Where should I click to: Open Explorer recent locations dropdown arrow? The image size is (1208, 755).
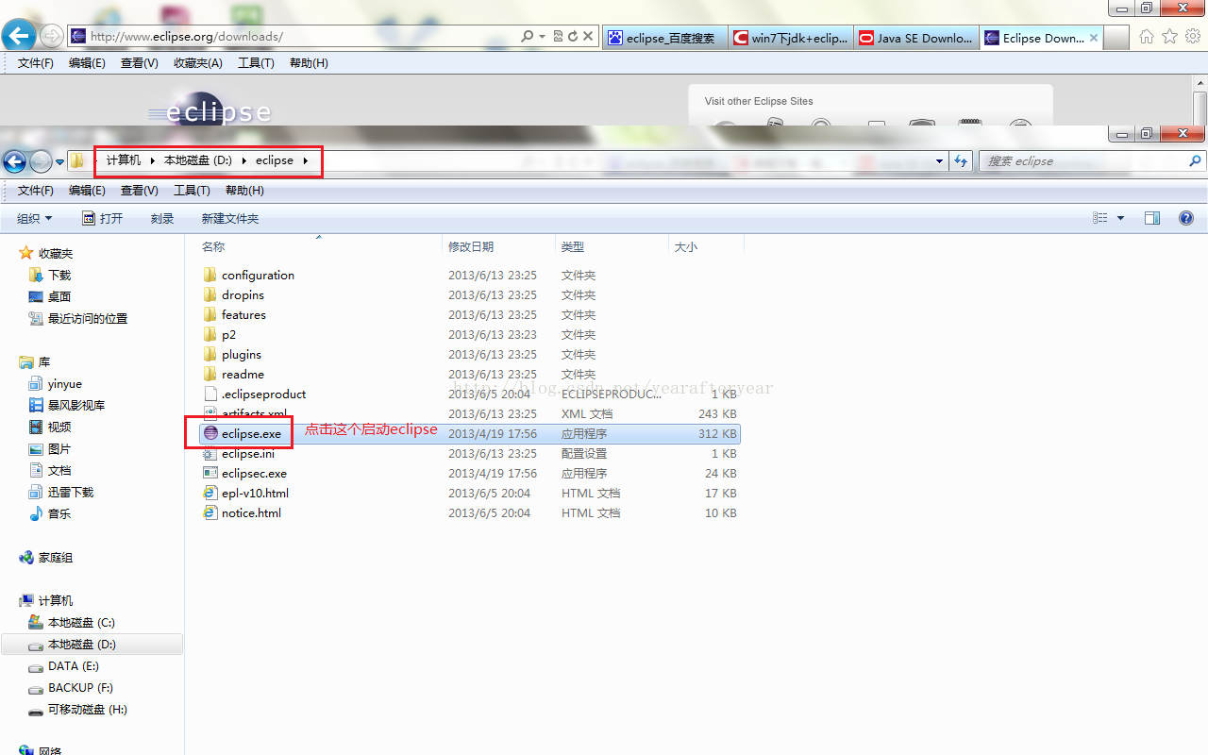point(60,162)
